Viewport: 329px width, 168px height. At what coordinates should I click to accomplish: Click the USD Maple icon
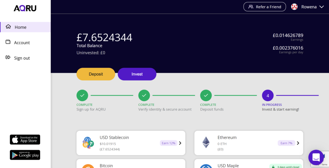[206, 166]
